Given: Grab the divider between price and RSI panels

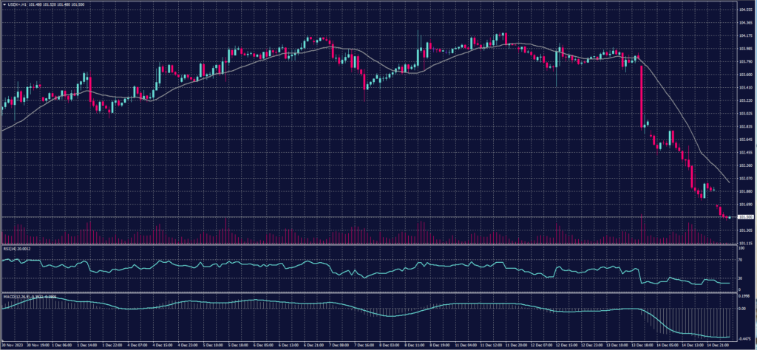Looking at the screenshot, I should 370,244.
